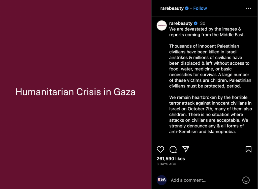The height and width of the screenshot is (189, 258).
Task: Like the post with the heart icon
Action: point(160,149)
